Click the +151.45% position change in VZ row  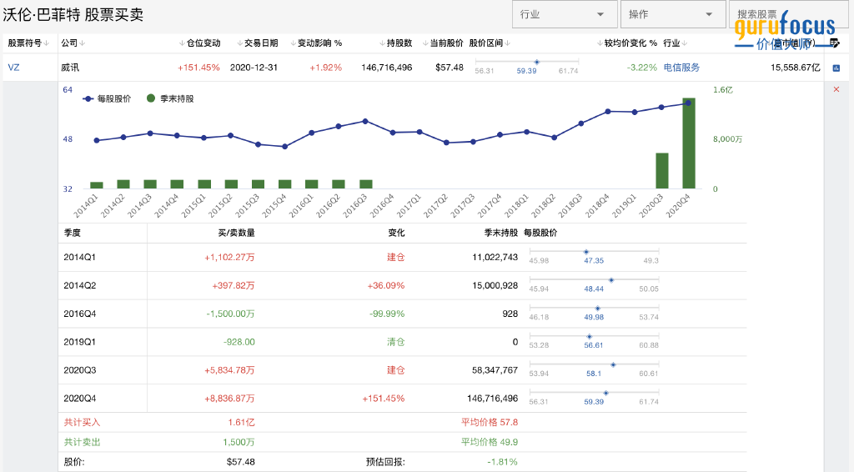pos(198,68)
